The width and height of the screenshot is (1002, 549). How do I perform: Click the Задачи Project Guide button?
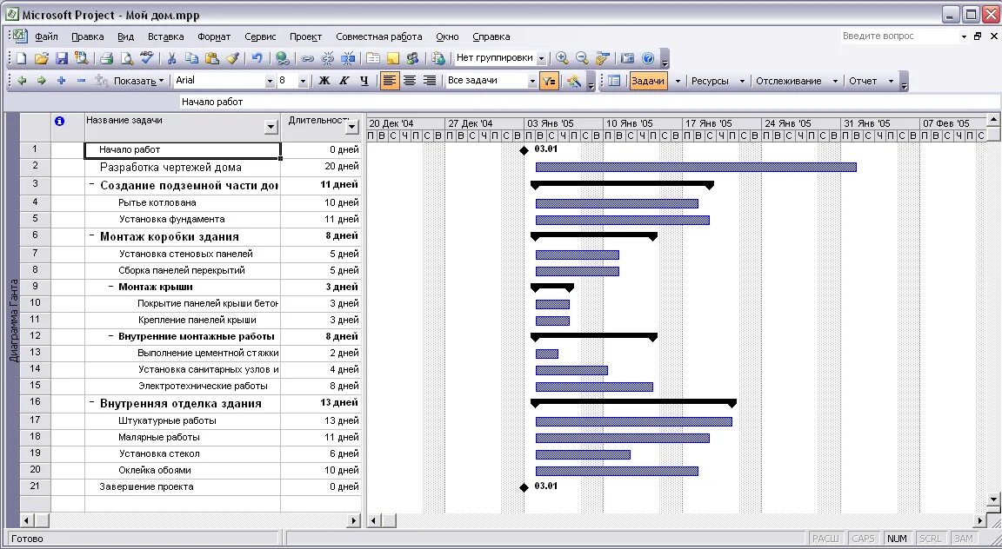(x=648, y=81)
